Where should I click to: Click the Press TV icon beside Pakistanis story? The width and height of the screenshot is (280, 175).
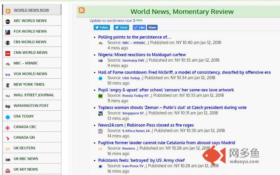click(x=101, y=166)
